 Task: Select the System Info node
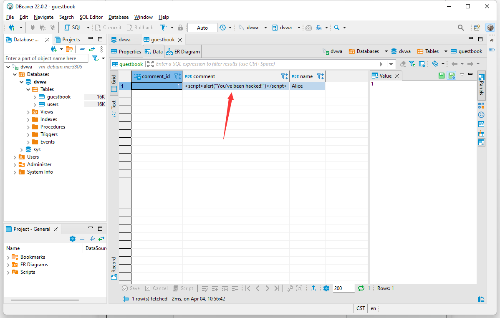[x=40, y=172]
